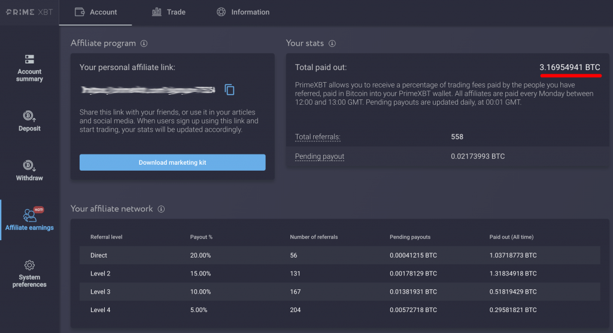
Task: Click paid out 0.51819429 BTC
Action: (513, 292)
